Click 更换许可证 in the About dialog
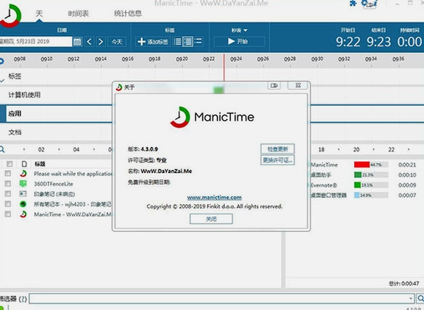The image size is (424, 310). coord(278,160)
